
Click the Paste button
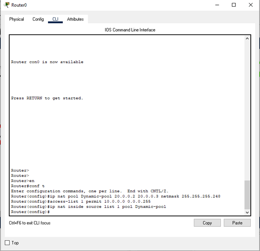pyautogui.click(x=237, y=223)
